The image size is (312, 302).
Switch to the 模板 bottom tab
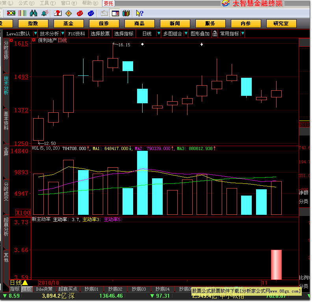pyautogui.click(x=26, y=289)
